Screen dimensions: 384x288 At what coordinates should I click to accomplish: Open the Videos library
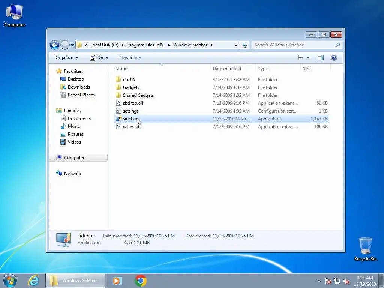click(74, 142)
